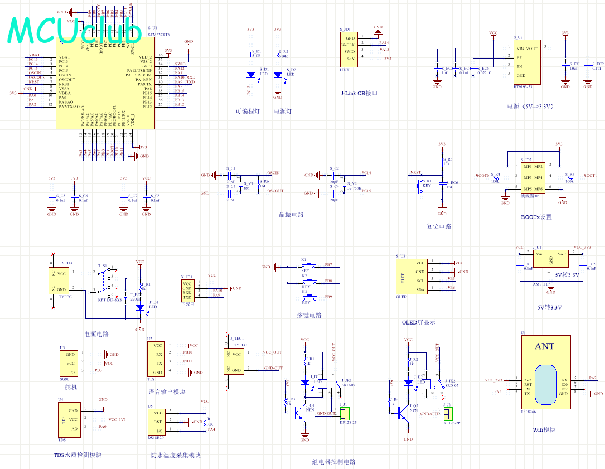Select the TDS water sensor U4 block
This screenshot has width=605, height=469.
(70, 420)
